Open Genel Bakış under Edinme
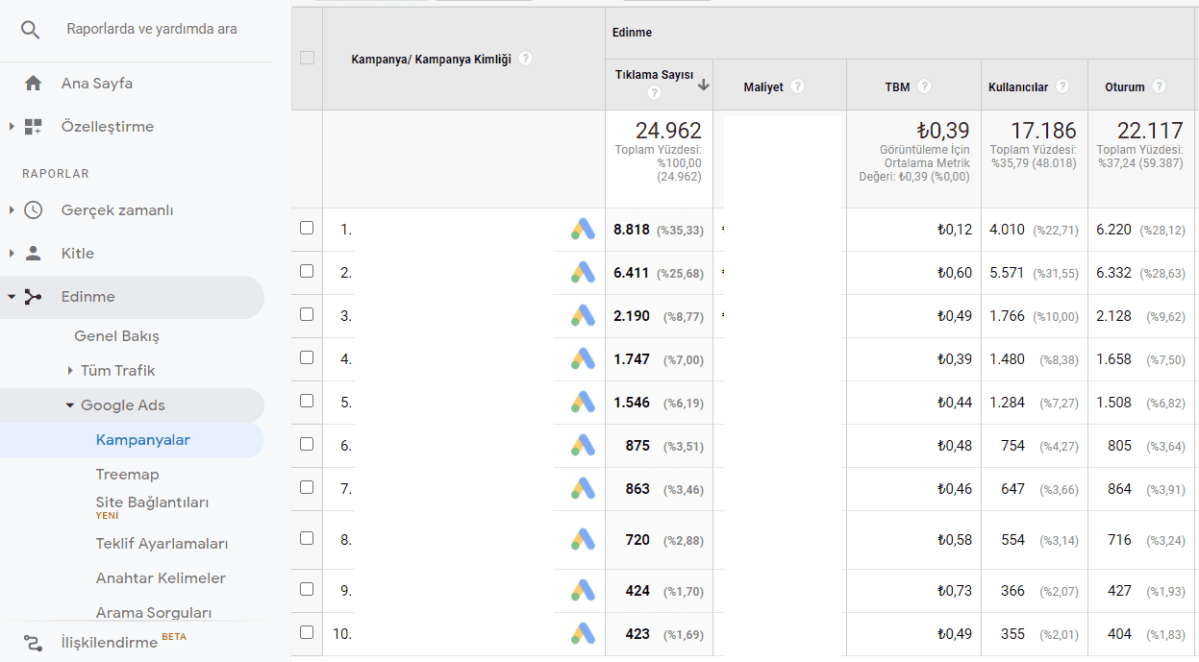1199x662 pixels. pos(116,336)
